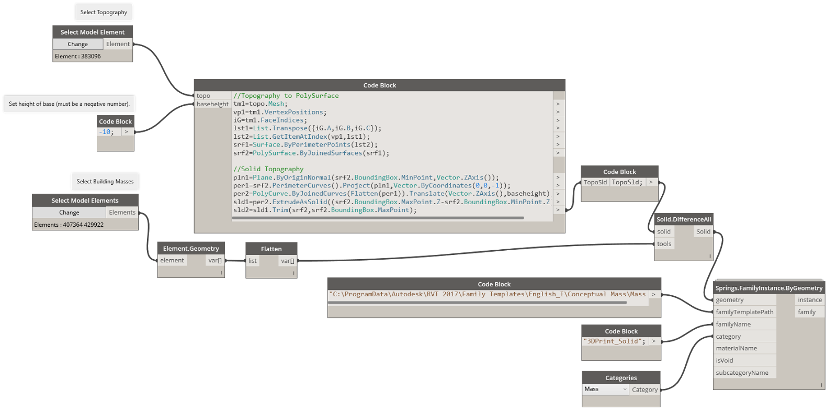Click element input port of Element.Geometry

click(172, 260)
